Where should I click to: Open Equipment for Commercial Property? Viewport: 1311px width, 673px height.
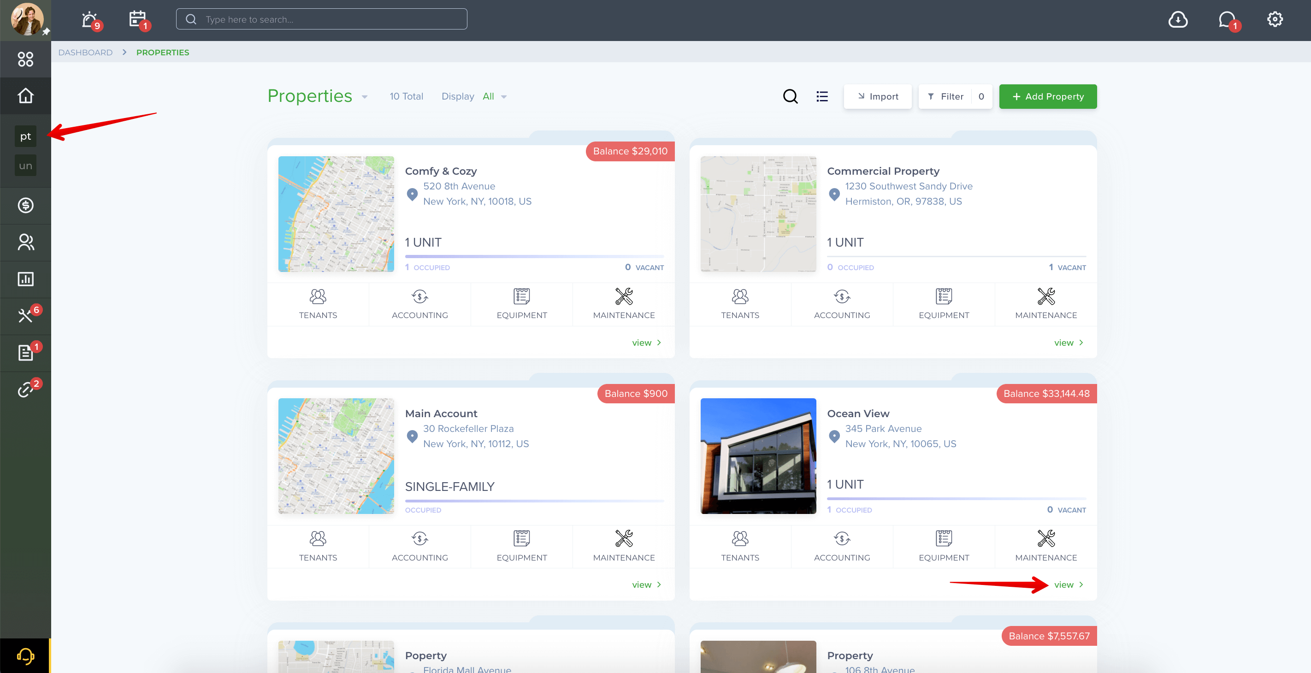point(944,304)
